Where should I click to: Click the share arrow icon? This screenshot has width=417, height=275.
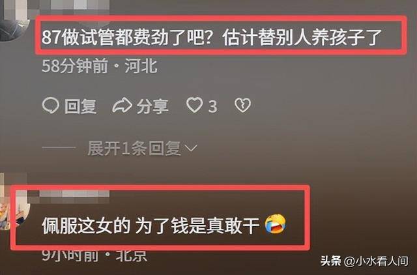tap(122, 106)
